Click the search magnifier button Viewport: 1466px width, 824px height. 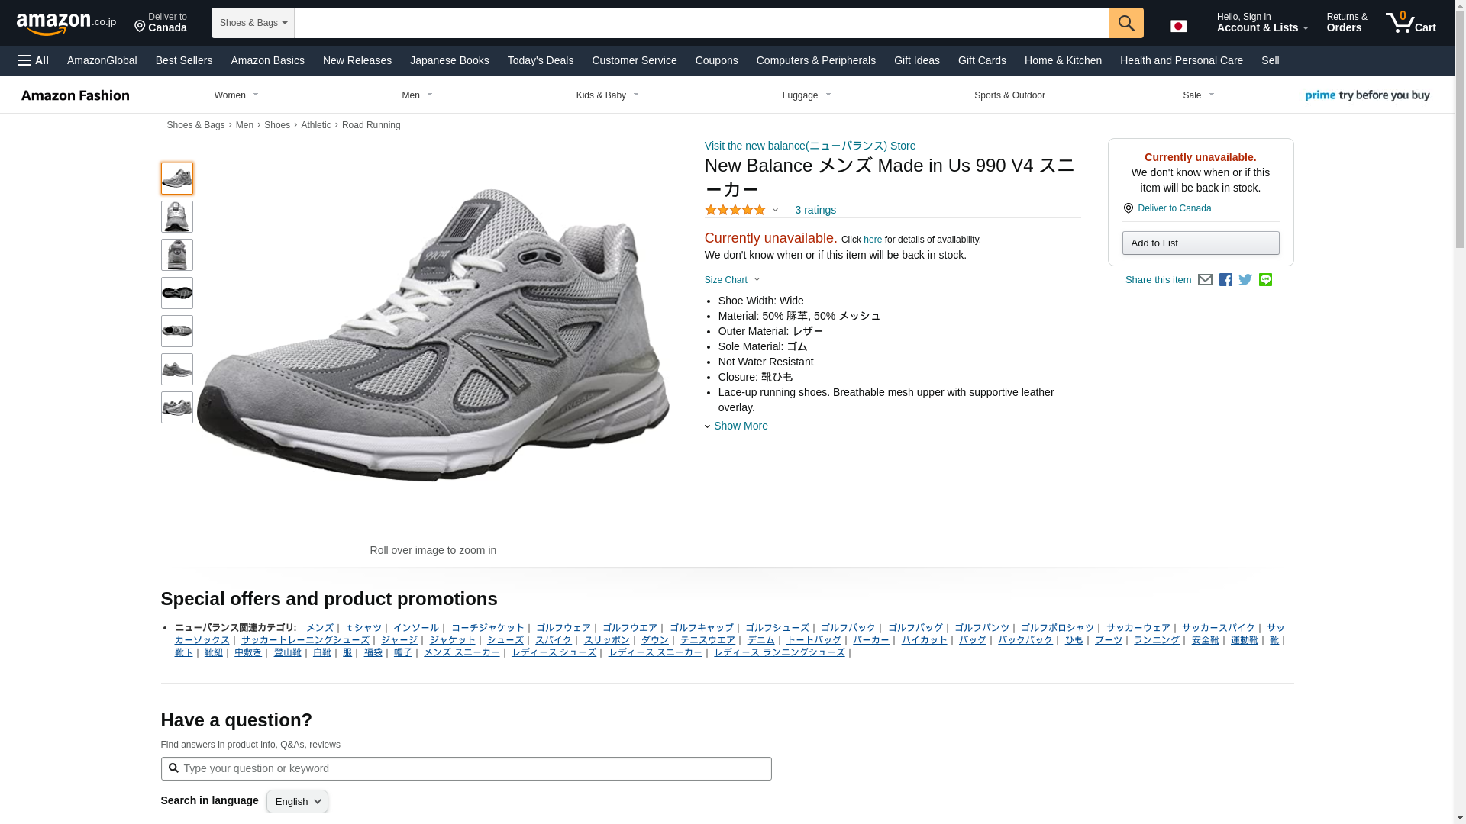(x=1126, y=23)
